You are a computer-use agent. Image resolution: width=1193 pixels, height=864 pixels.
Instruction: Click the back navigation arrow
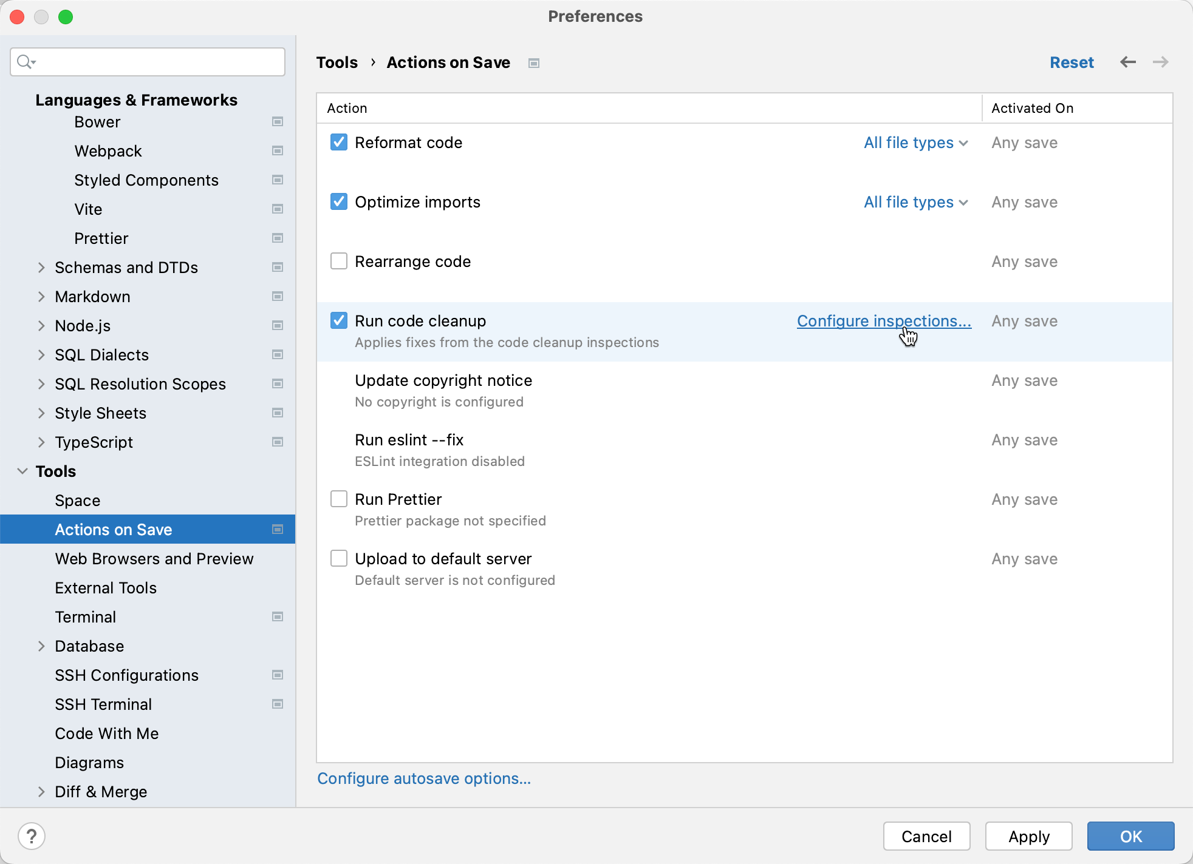coord(1128,62)
